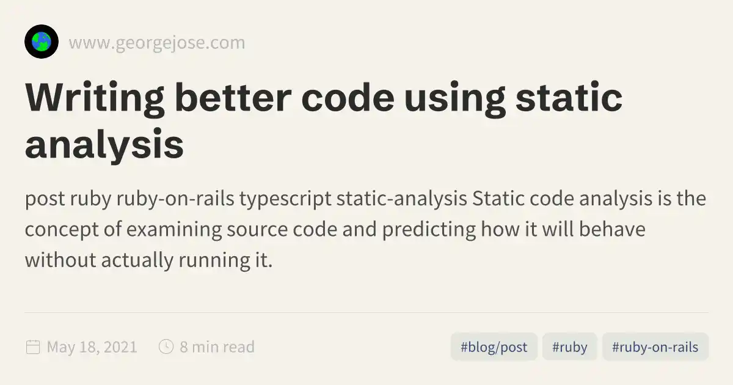Click the clock icon beside read time
Viewport: 733px width, 385px height.
click(166, 347)
